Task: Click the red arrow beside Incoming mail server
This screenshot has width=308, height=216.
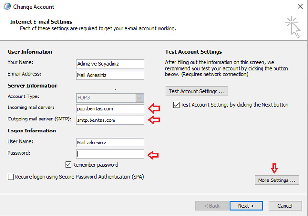Action: tap(154, 108)
